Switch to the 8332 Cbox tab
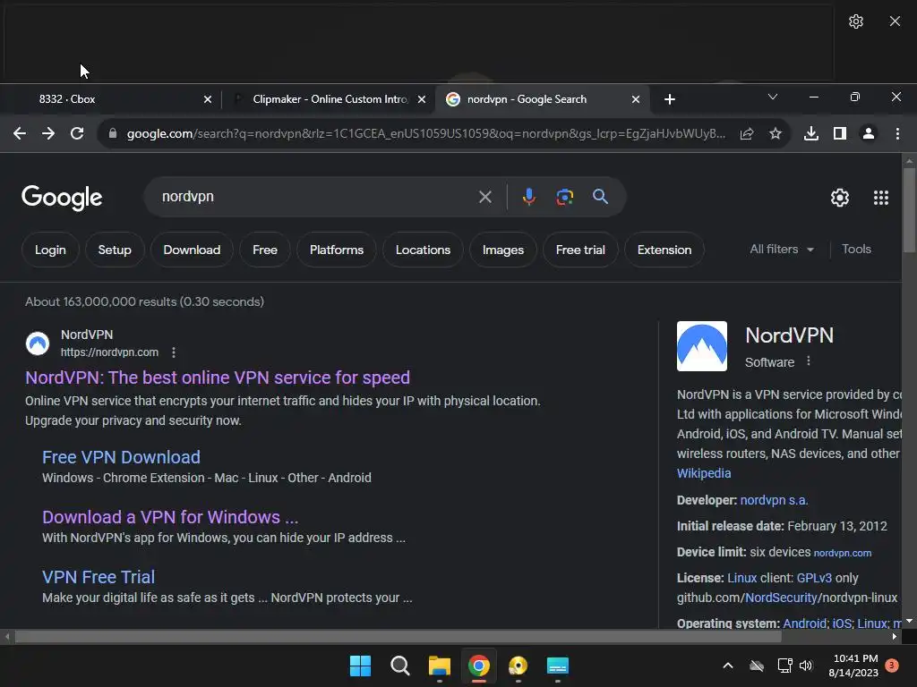 (111, 99)
